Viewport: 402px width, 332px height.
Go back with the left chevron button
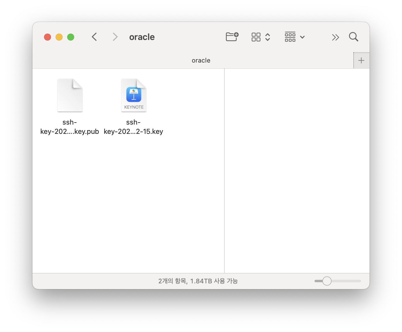point(94,37)
